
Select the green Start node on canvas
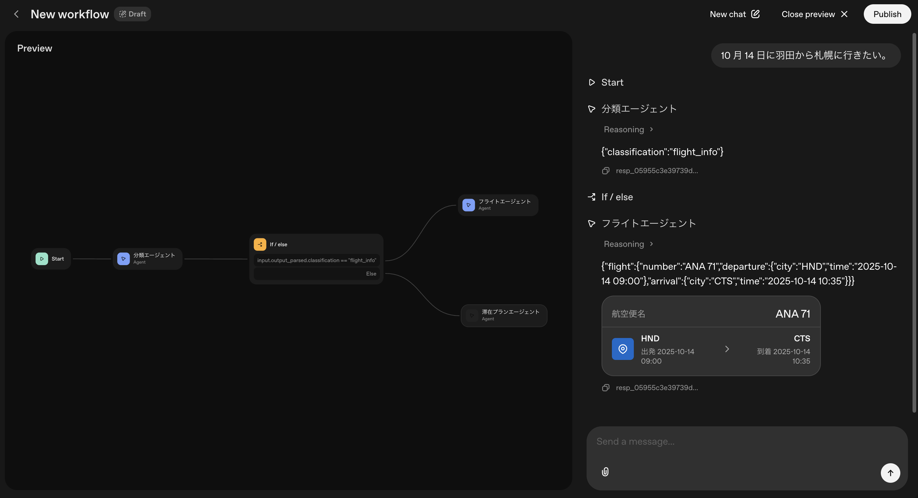(x=51, y=259)
